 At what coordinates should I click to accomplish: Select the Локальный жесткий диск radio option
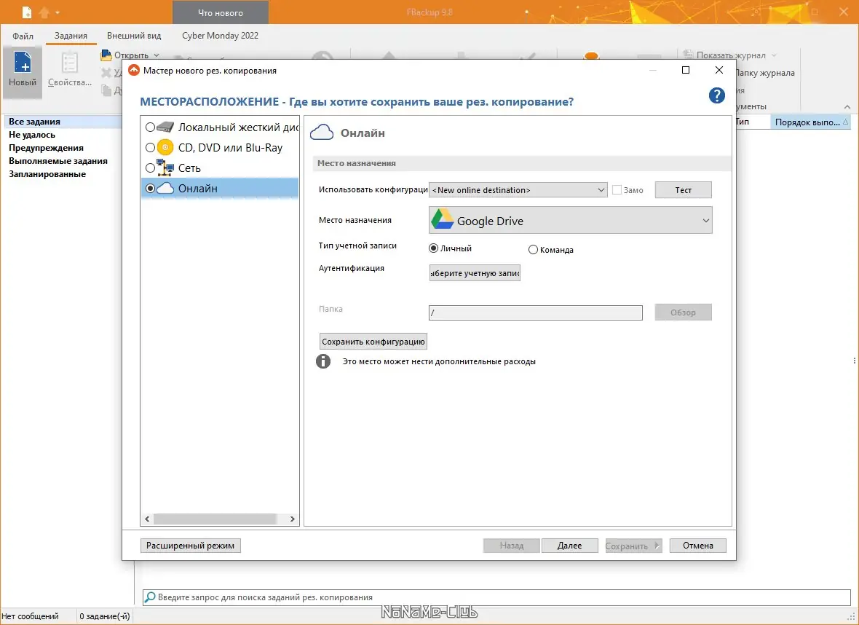(150, 127)
